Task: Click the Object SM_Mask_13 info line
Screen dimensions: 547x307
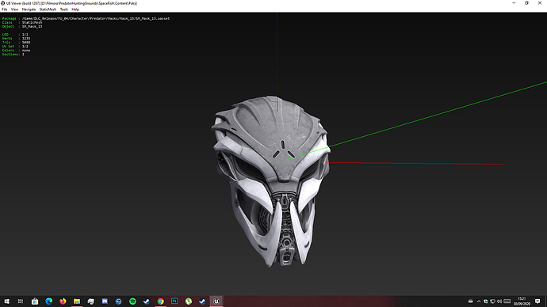Action: pyautogui.click(x=22, y=26)
